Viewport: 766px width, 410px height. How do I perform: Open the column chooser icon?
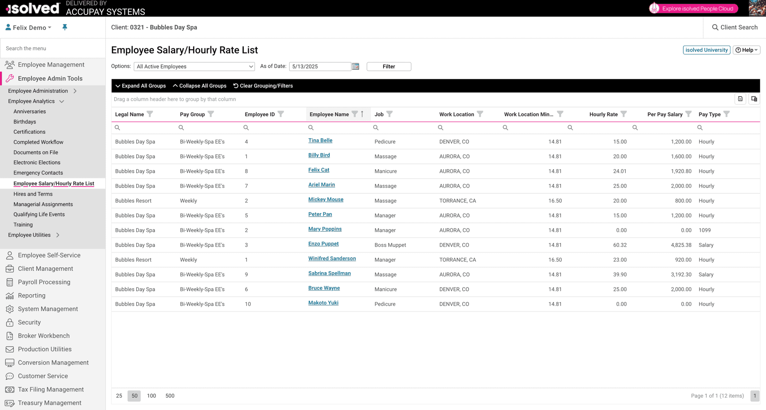tap(754, 99)
